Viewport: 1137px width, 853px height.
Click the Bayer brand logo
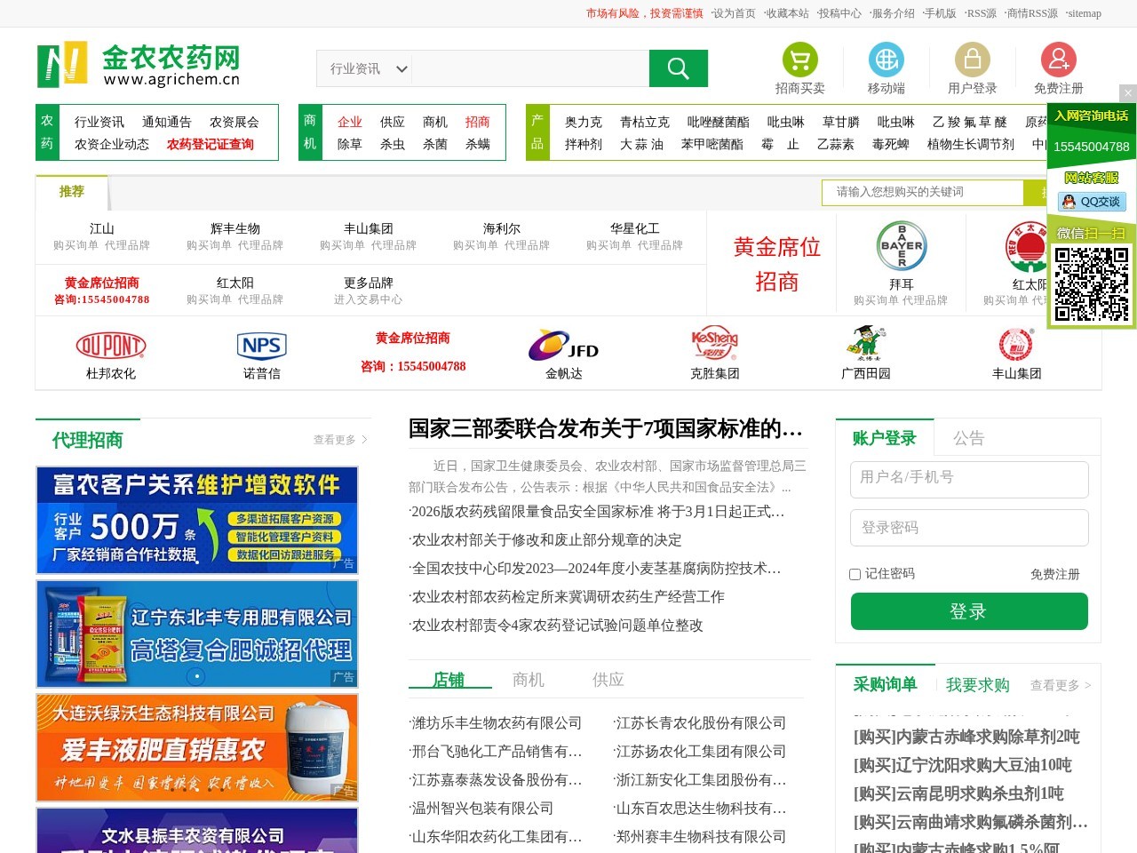tap(901, 246)
